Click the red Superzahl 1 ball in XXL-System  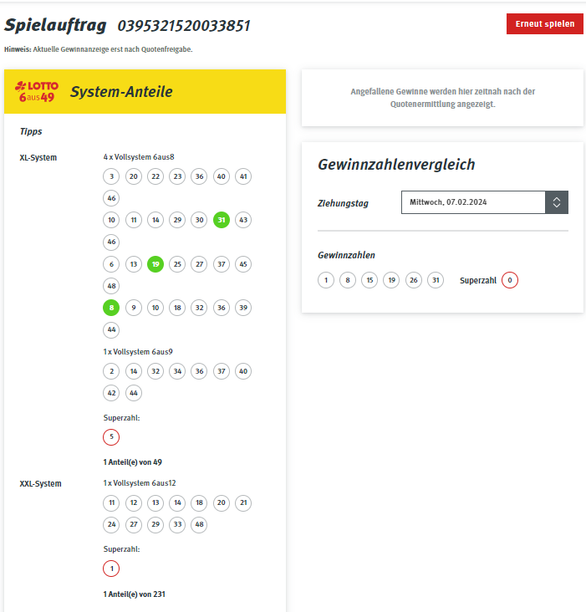click(x=111, y=569)
